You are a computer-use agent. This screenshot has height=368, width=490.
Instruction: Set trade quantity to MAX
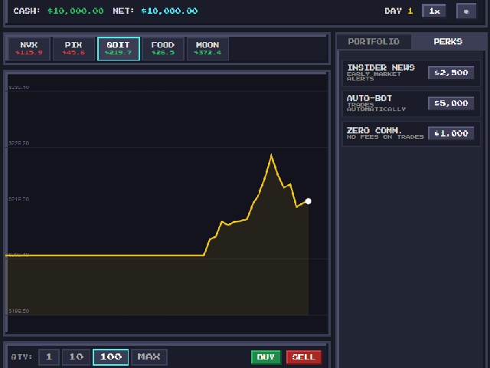[149, 356]
